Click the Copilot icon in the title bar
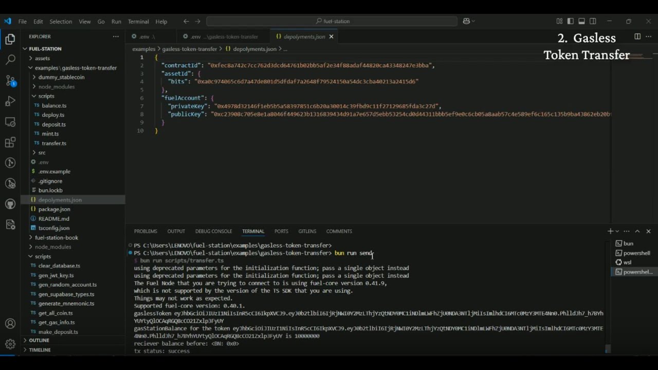658x370 pixels. 466,21
